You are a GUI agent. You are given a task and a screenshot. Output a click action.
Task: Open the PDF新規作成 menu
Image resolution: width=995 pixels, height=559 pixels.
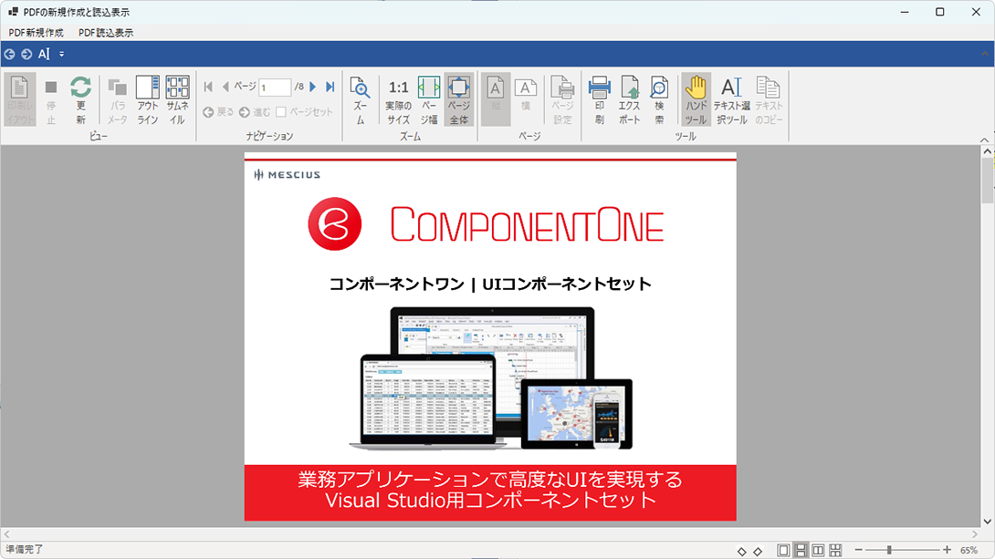[x=36, y=32]
